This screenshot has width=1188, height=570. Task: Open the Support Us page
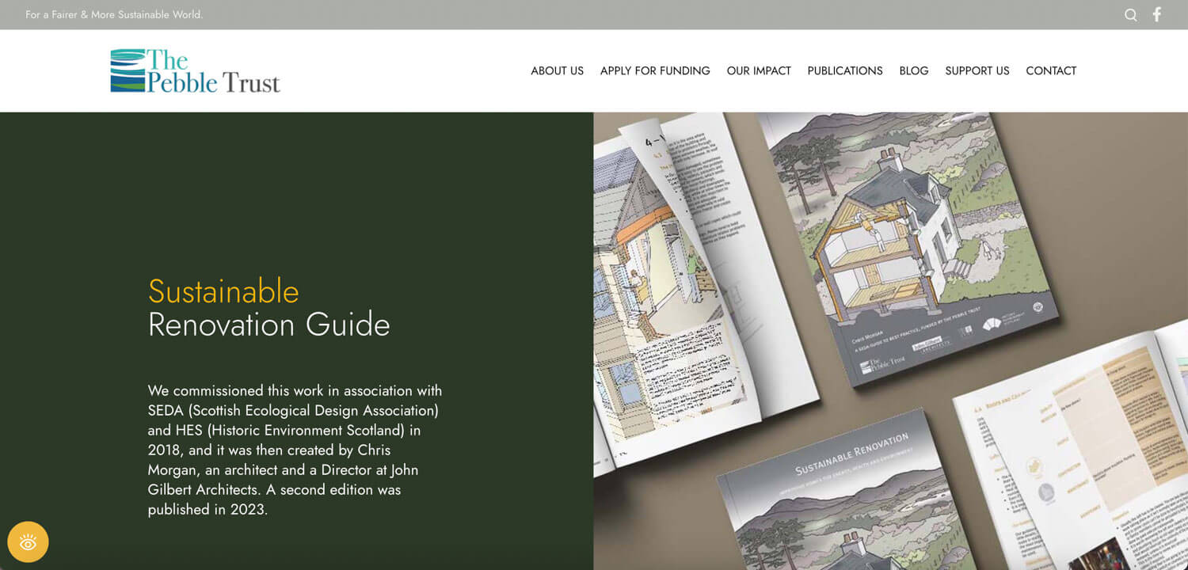[977, 71]
